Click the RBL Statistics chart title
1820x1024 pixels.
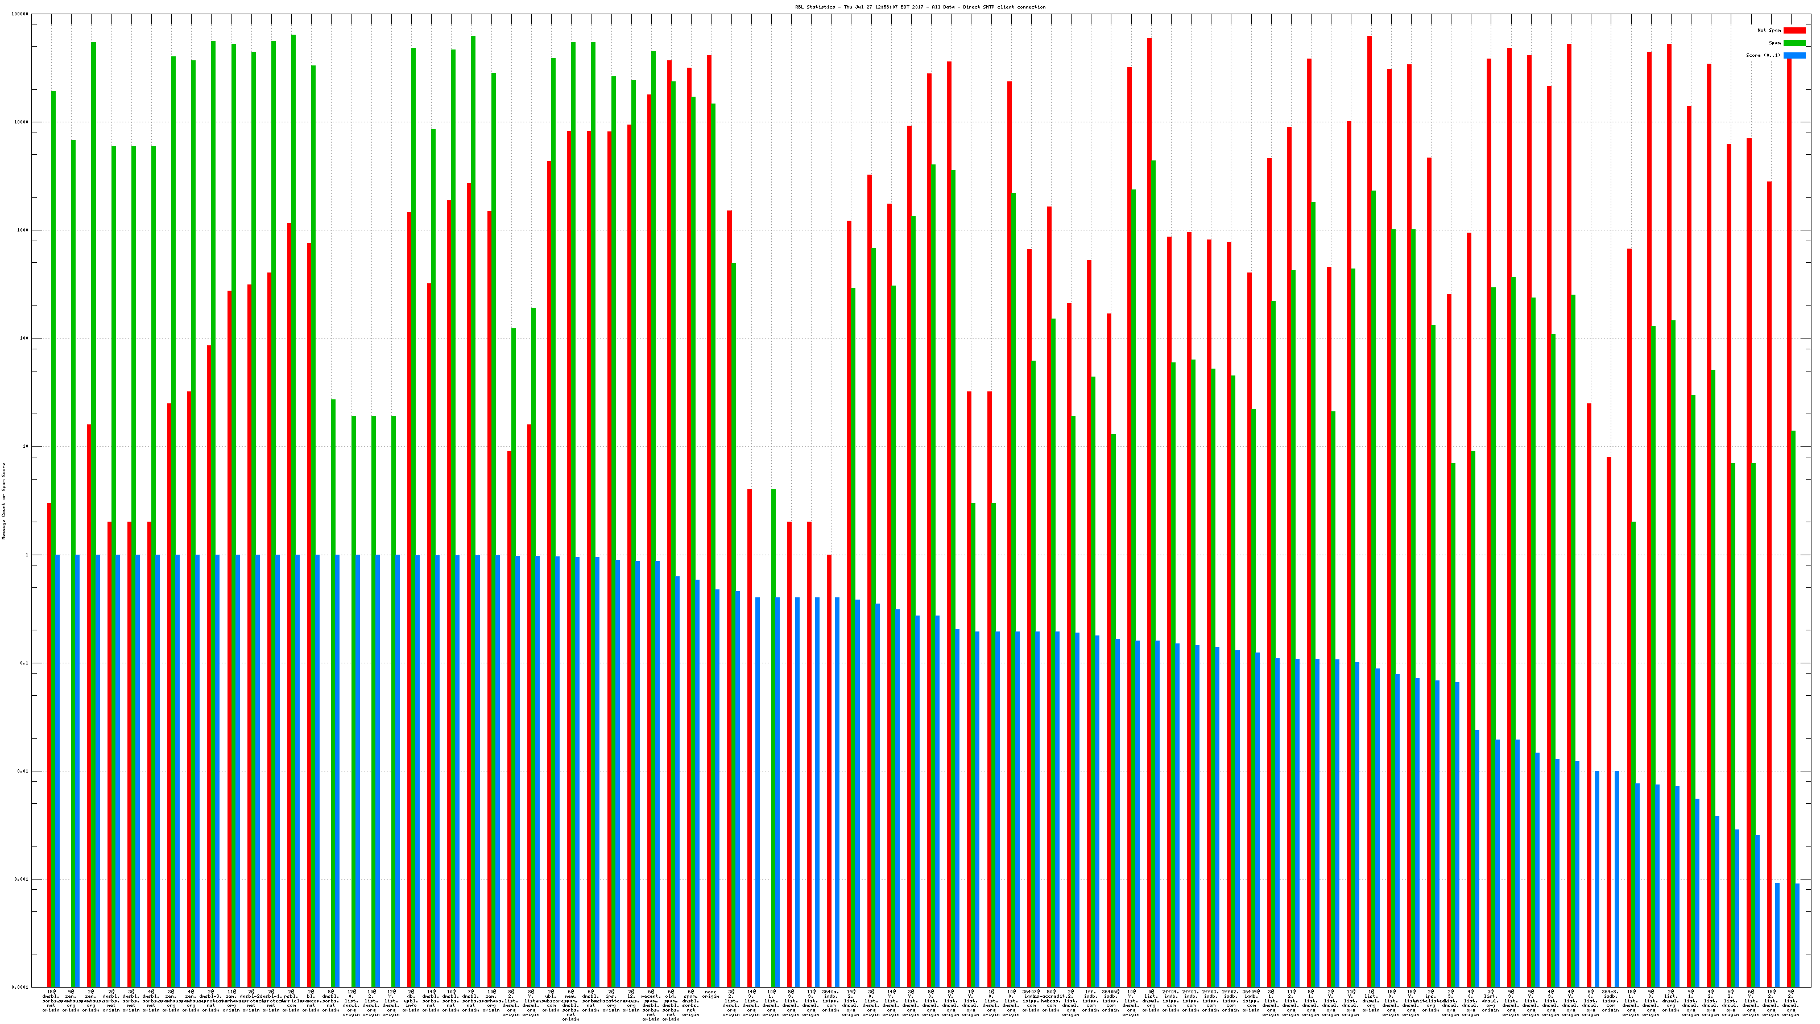[x=920, y=7]
